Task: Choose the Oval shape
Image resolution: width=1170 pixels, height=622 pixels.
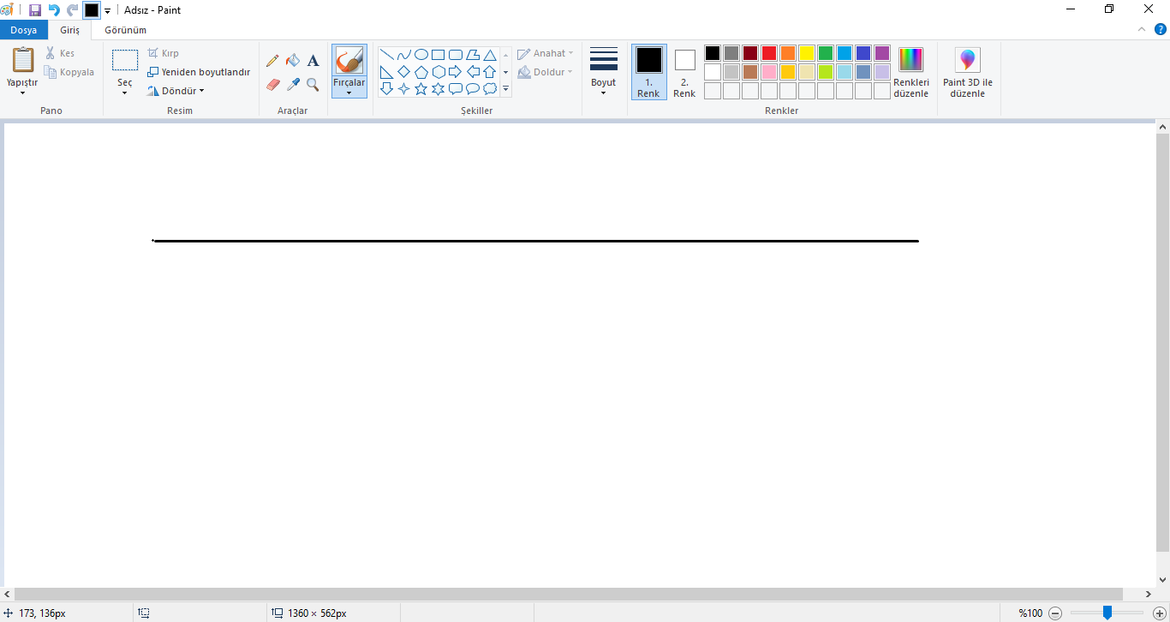Action: [421, 55]
